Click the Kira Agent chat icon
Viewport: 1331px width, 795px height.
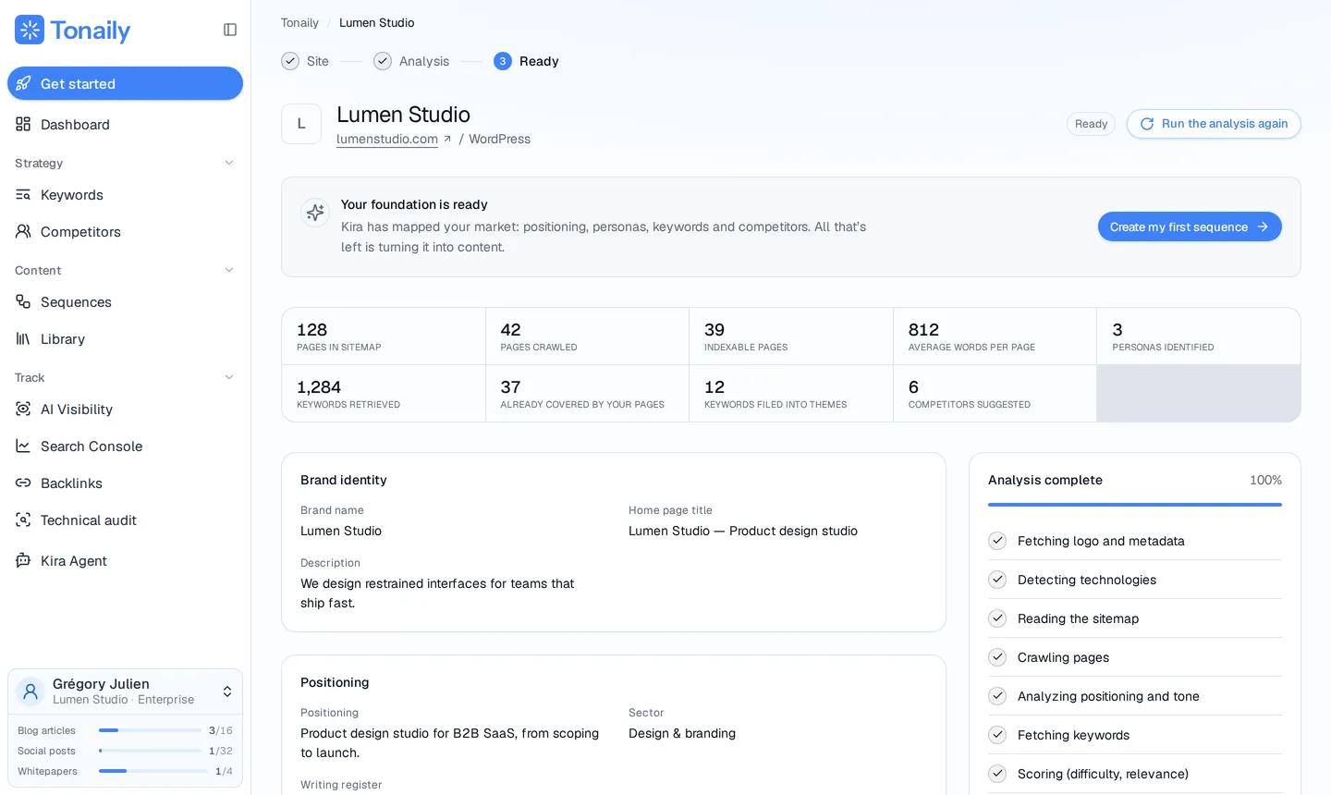point(23,561)
